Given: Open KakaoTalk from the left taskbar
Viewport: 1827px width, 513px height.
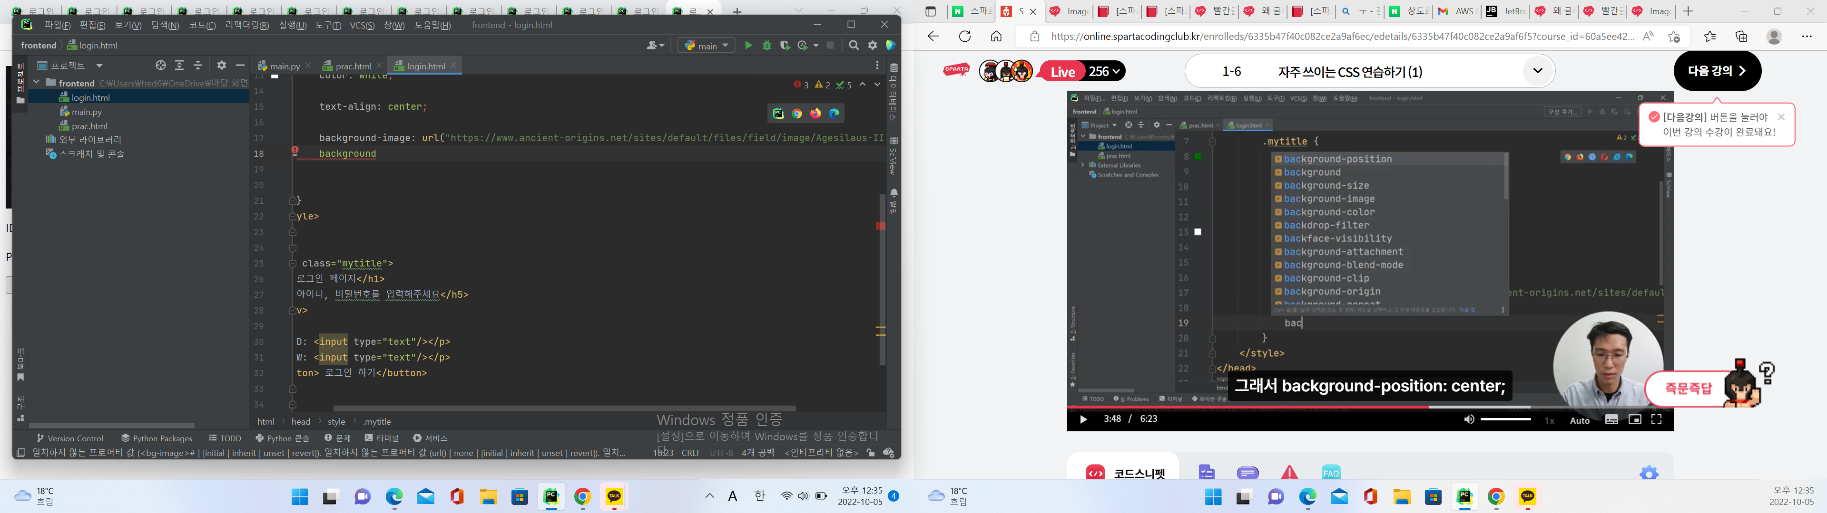Looking at the screenshot, I should [x=614, y=497].
